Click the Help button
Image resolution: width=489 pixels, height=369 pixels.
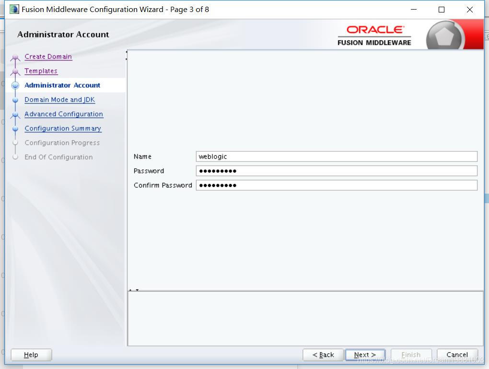pyautogui.click(x=31, y=355)
